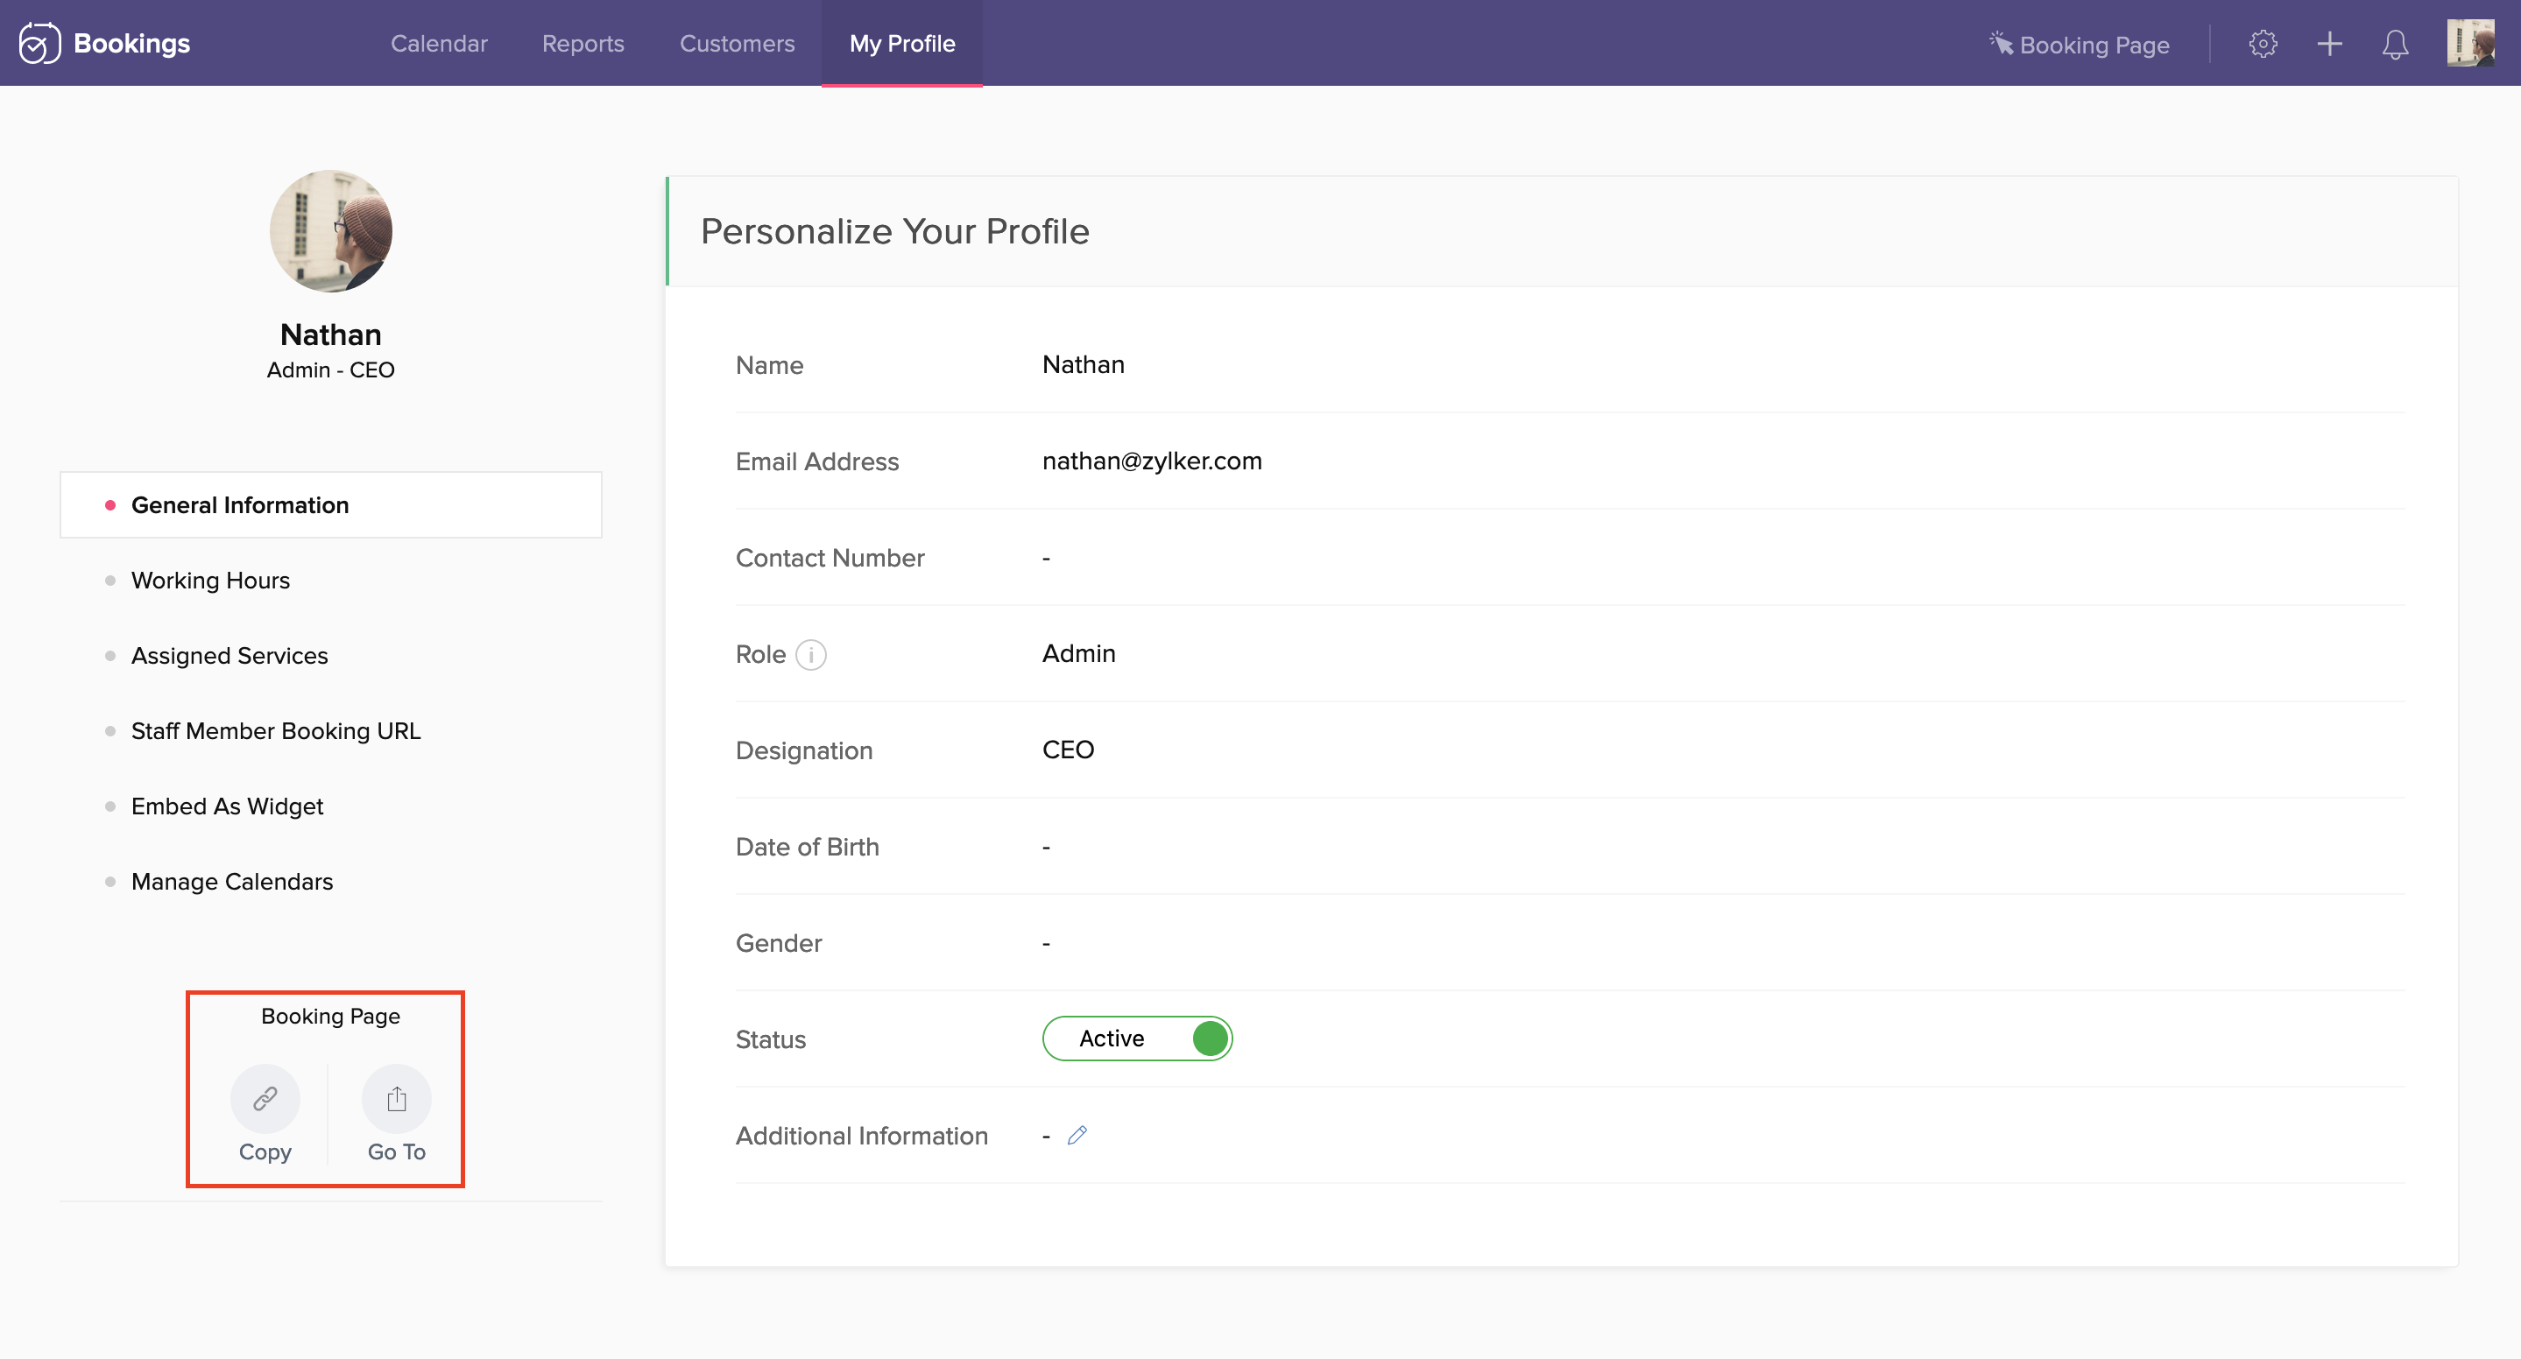The image size is (2521, 1359).
Task: Click the user avatar in the header
Action: [x=2469, y=43]
